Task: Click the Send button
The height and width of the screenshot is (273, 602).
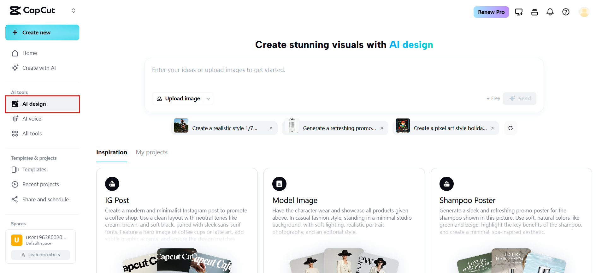Action: [x=520, y=98]
